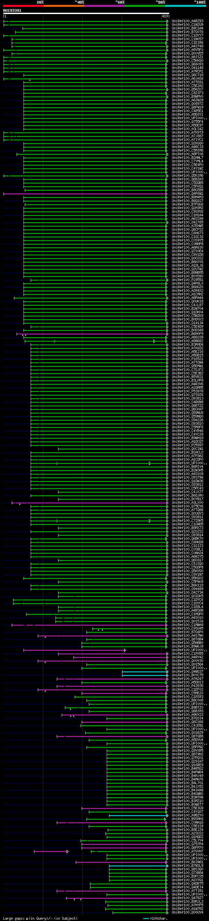209x921 pixels.
Task: Select label UniRef100_Q755F4
Action: pyautogui.click(x=187, y=122)
